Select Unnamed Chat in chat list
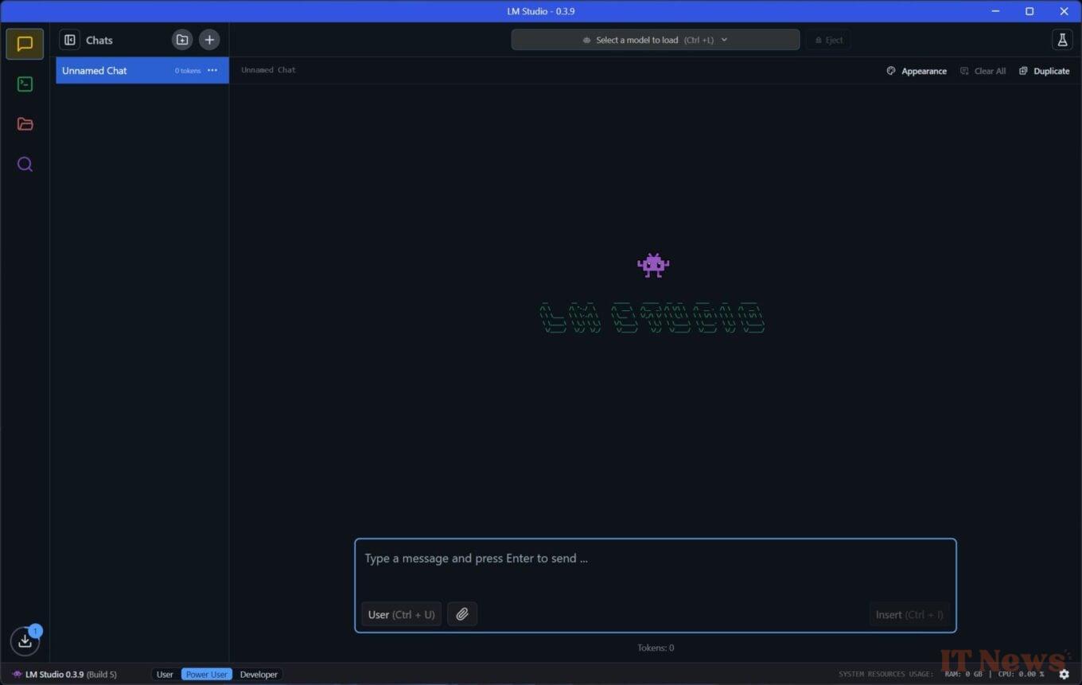 [x=111, y=71]
